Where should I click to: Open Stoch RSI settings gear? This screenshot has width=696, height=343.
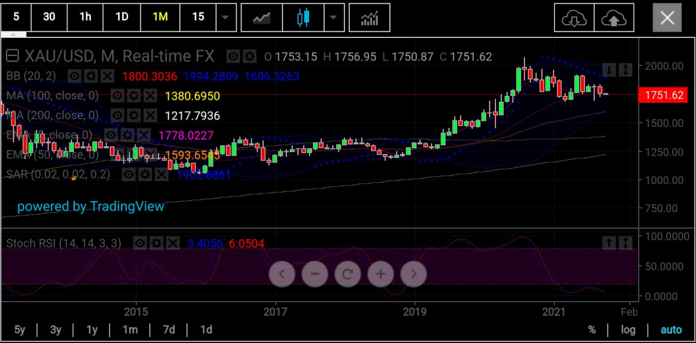pyautogui.click(x=157, y=243)
